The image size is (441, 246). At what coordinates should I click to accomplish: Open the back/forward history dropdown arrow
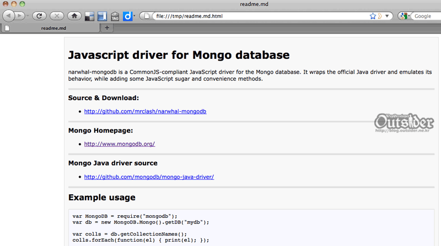click(x=27, y=16)
